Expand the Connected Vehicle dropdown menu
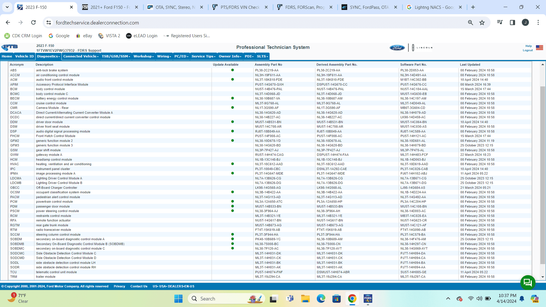 (x=81, y=56)
